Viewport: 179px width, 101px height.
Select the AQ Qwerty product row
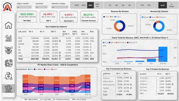[157, 87]
